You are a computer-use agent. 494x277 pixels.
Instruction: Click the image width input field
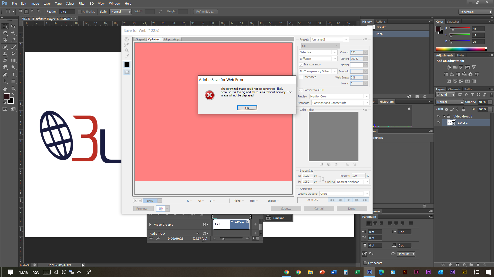pyautogui.click(x=307, y=176)
